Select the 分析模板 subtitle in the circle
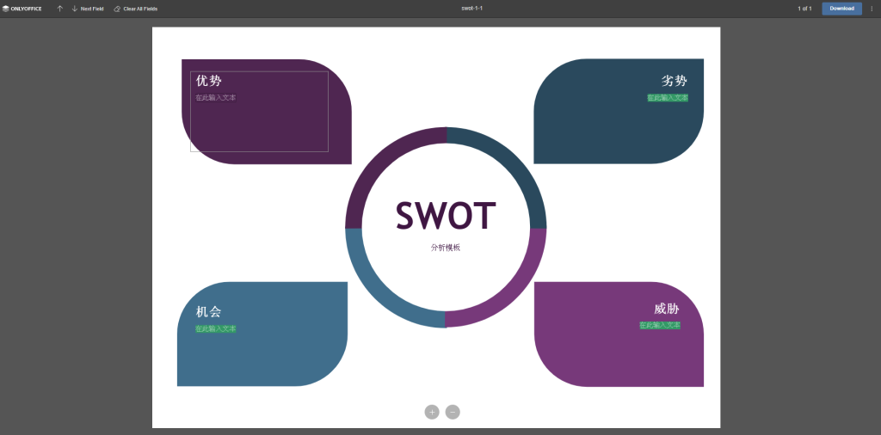This screenshot has width=881, height=435. coord(446,248)
